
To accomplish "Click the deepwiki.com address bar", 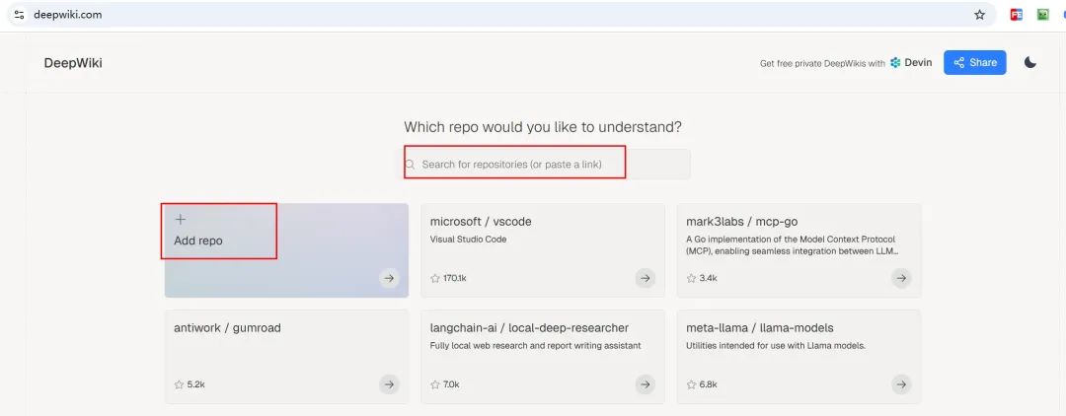I will [x=501, y=14].
